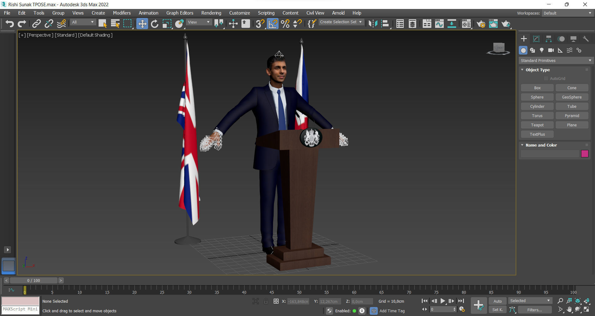Toggle Percent Snap
Screen dimensions: 595x316
click(285, 24)
